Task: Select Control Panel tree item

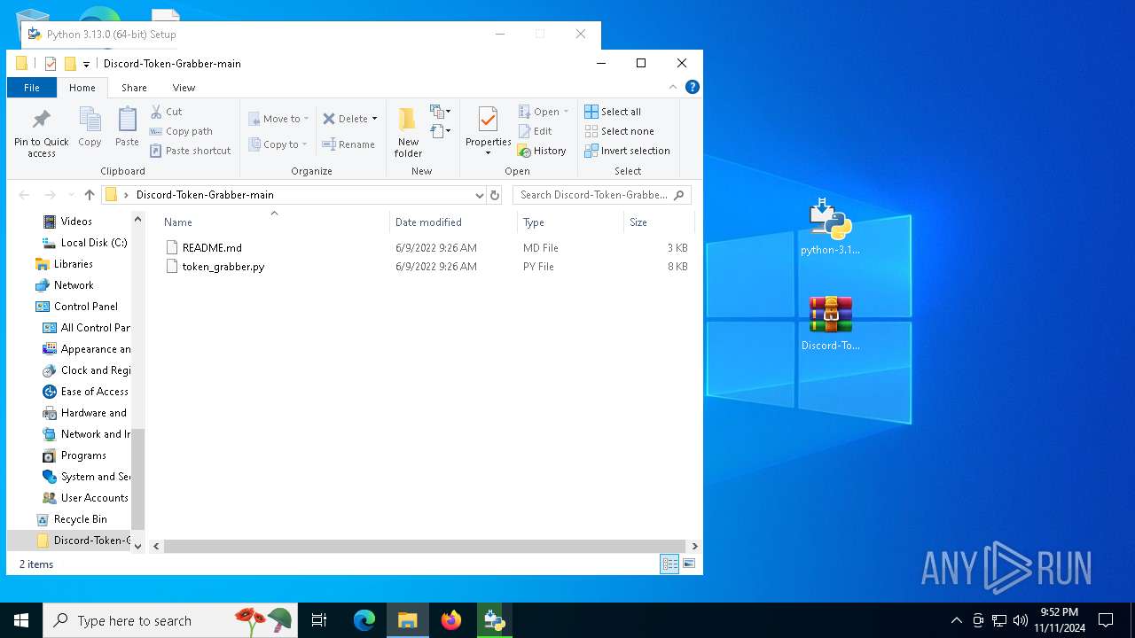Action: click(x=85, y=307)
